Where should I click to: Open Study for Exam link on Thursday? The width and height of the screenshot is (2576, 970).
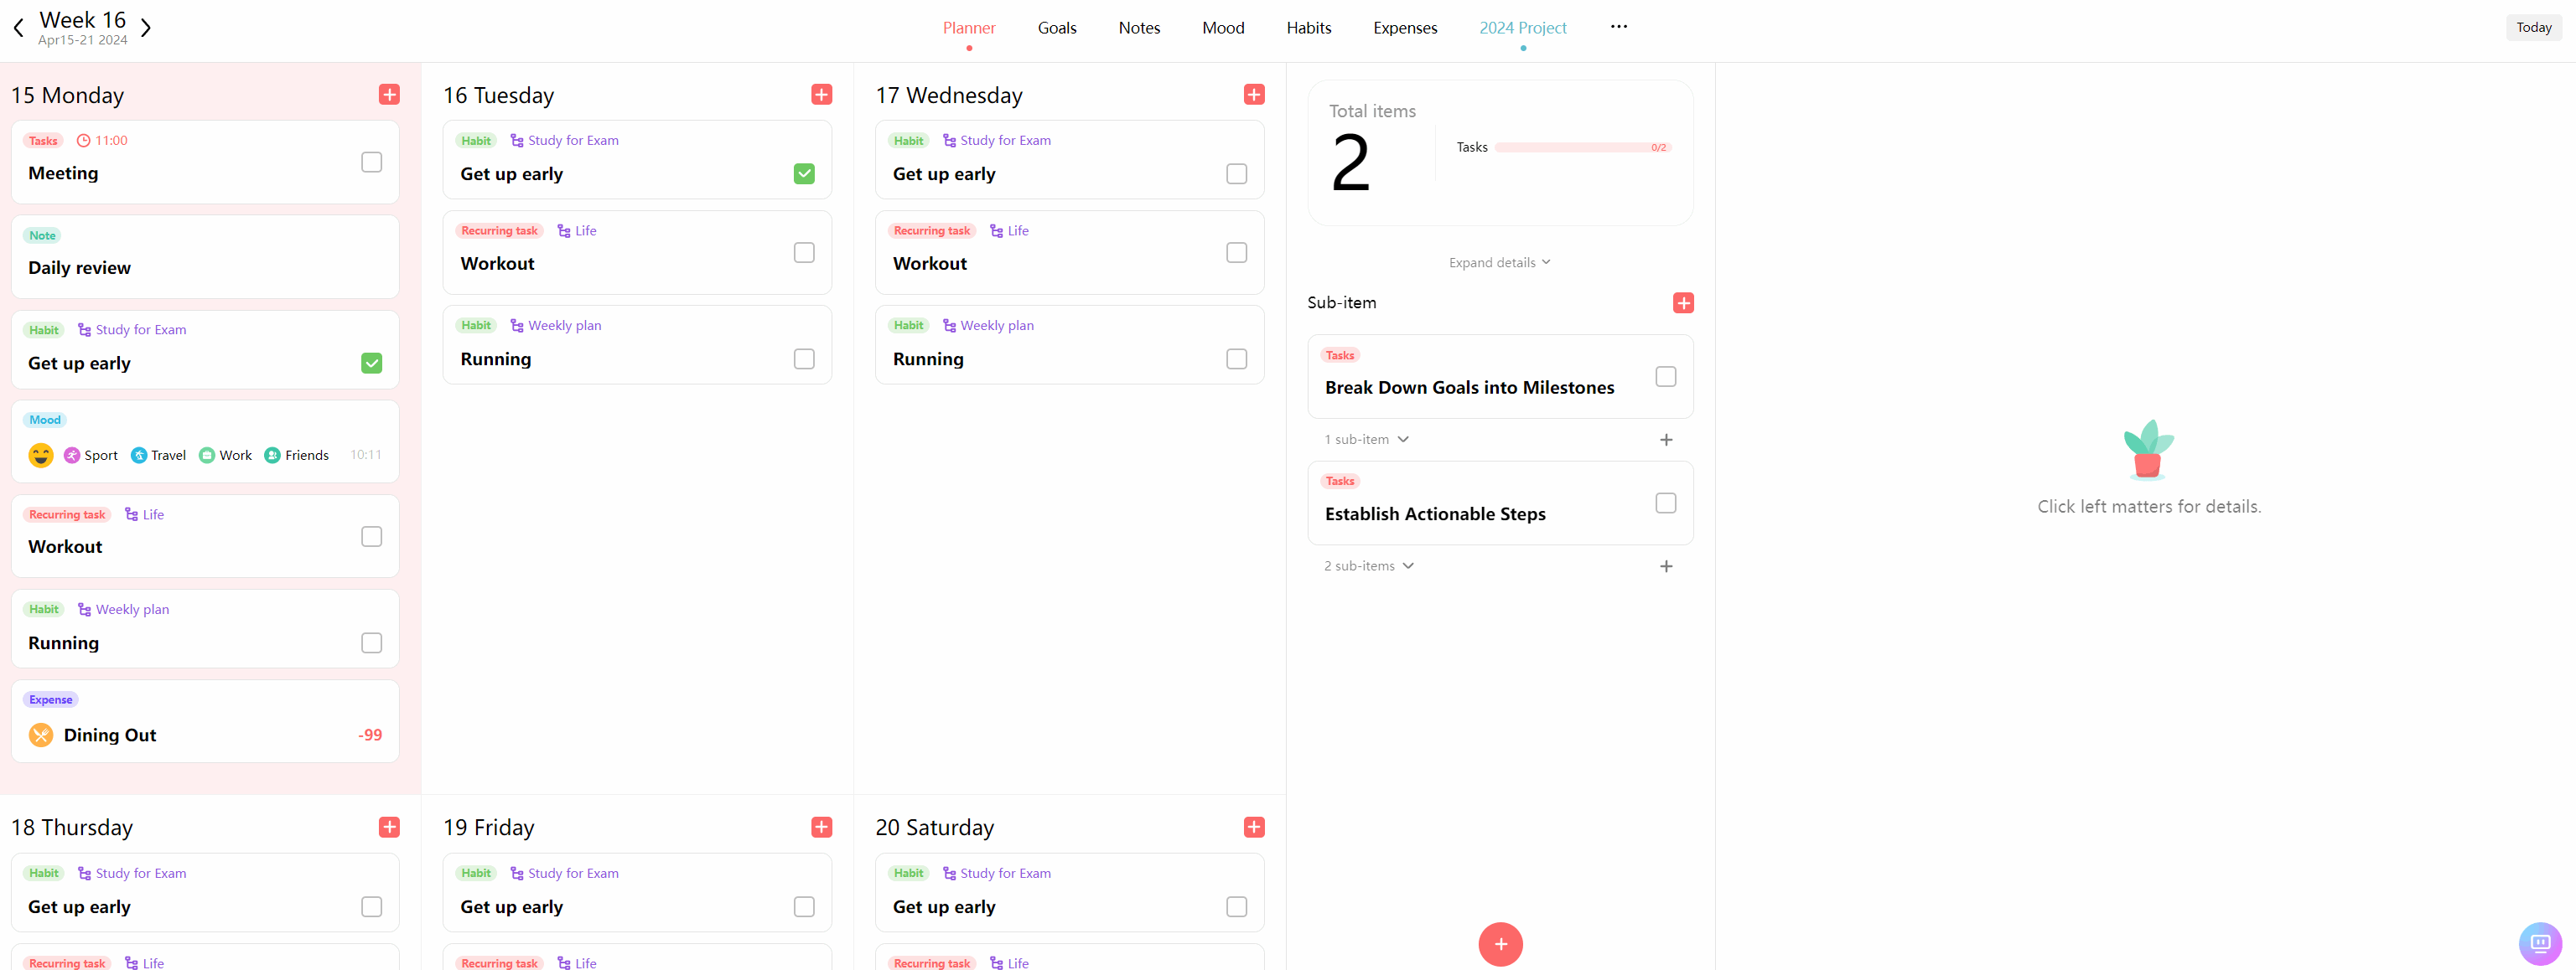[x=132, y=875]
